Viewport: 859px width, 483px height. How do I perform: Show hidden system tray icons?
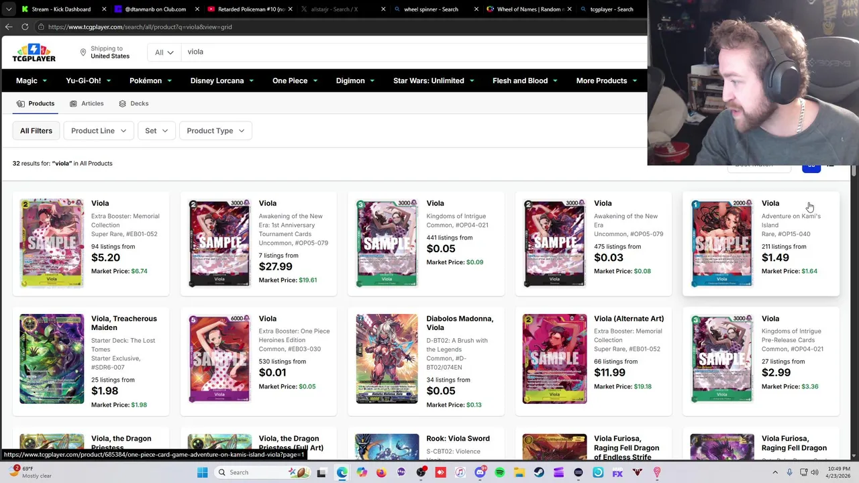(x=775, y=472)
